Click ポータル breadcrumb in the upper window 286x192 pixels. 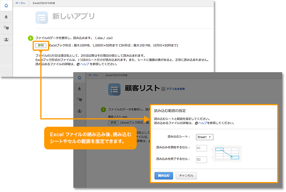pos(20,3)
